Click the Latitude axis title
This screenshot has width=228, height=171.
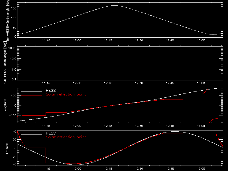click(x=7, y=148)
